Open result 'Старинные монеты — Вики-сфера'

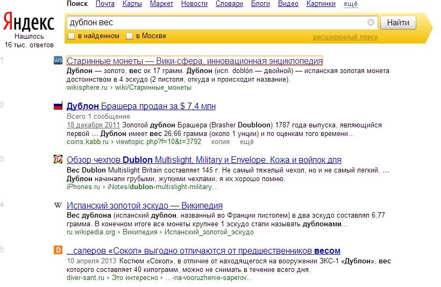tap(195, 61)
